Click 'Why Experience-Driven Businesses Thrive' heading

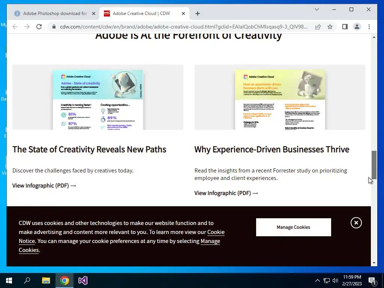pyautogui.click(x=272, y=149)
